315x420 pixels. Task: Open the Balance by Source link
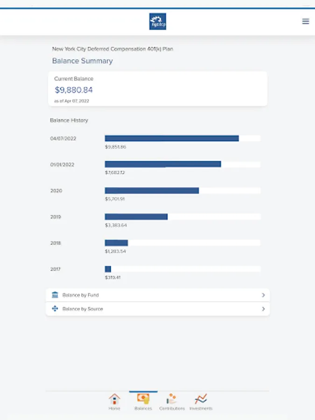point(83,309)
